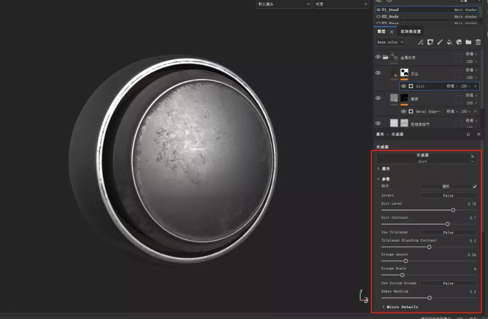The image size is (488, 319).
Task: Undock the 属性 - 生成器 properties panel
Action: point(468,134)
